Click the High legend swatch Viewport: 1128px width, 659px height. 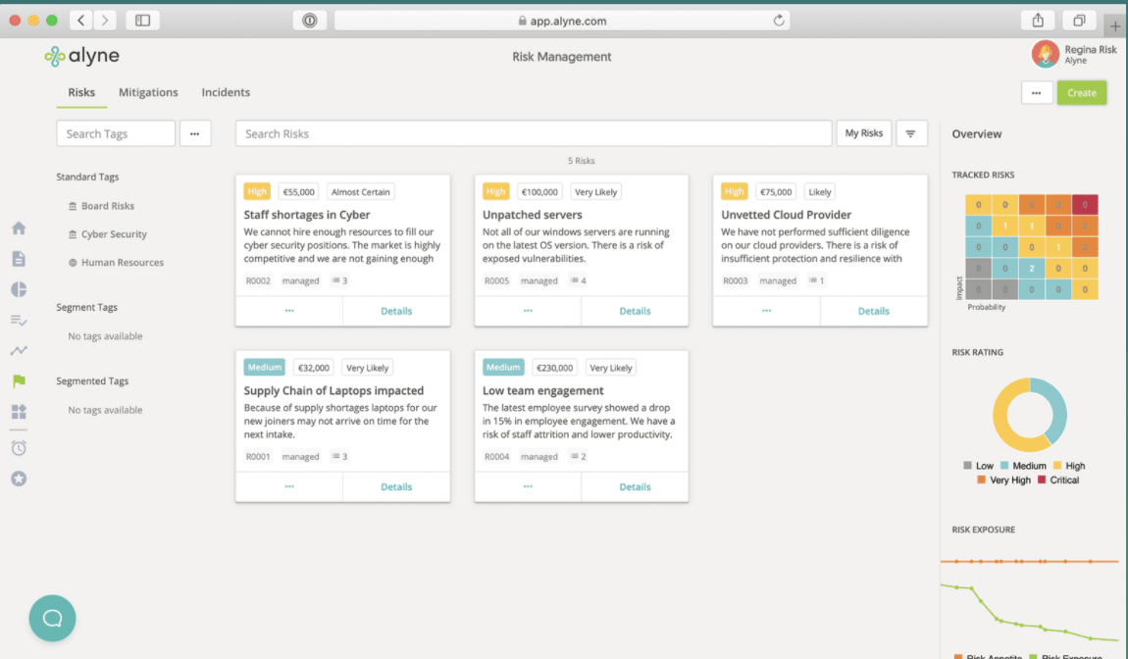point(1057,466)
